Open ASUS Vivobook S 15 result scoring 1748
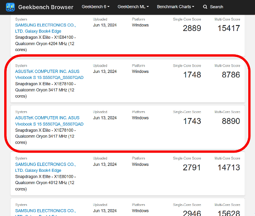The width and height of the screenshot is (255, 216). (x=49, y=74)
